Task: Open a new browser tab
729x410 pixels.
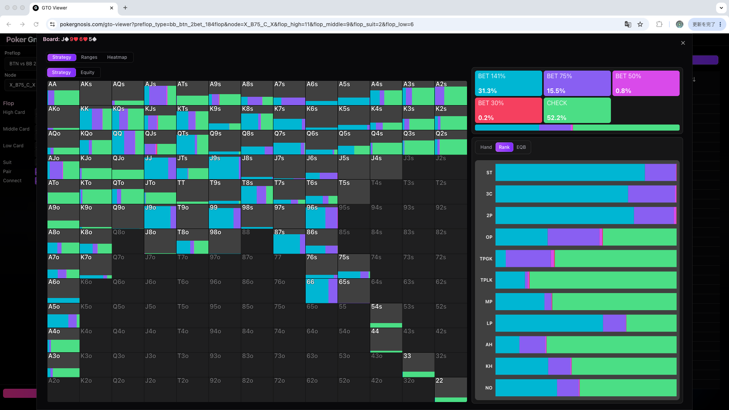Action: [x=125, y=8]
